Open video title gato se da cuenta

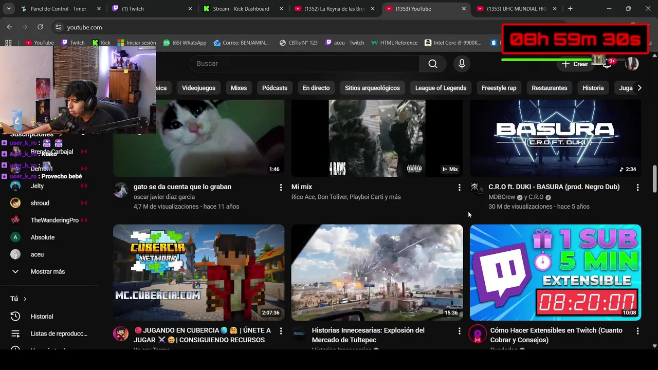(x=182, y=187)
